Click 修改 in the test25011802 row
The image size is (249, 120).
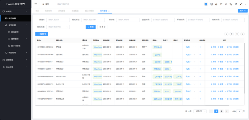[214, 76]
